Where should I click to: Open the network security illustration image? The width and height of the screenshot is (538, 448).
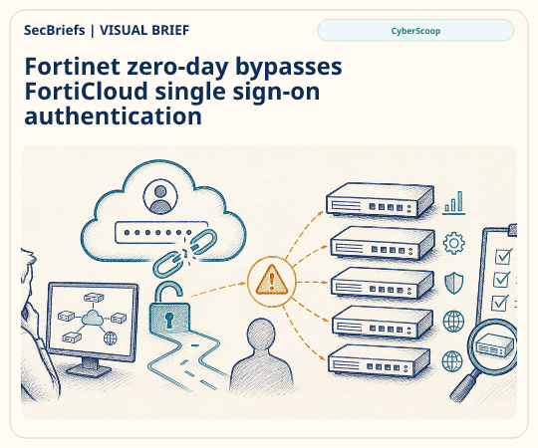(x=269, y=282)
